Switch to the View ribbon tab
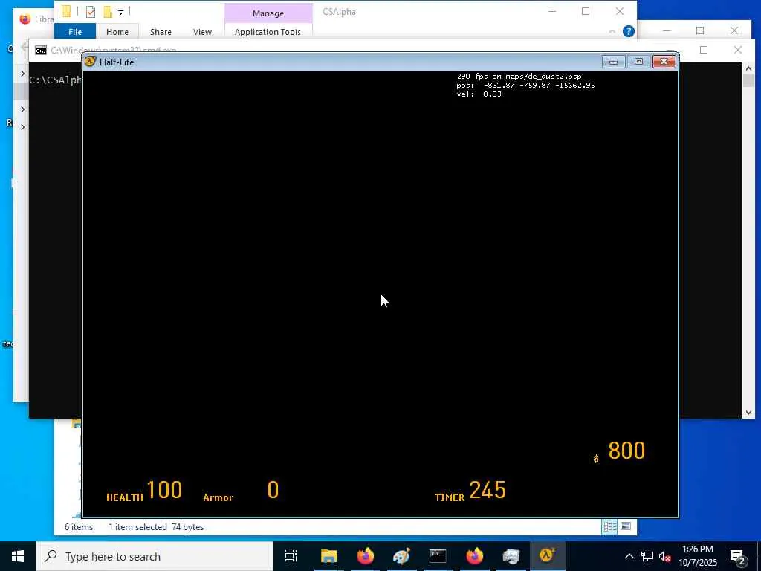Viewport: 761px width, 571px height. point(202,31)
